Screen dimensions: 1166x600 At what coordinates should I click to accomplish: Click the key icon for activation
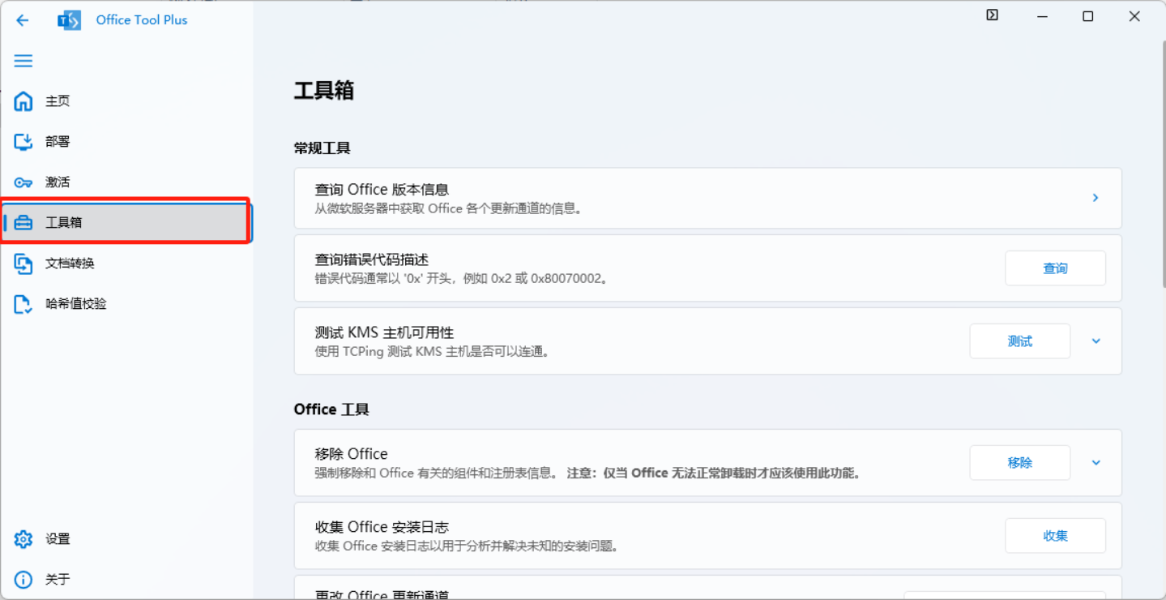pos(23,182)
